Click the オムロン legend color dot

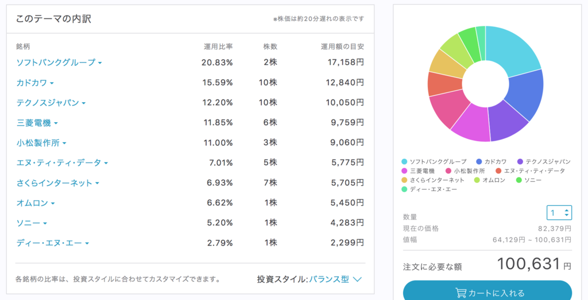pos(477,180)
